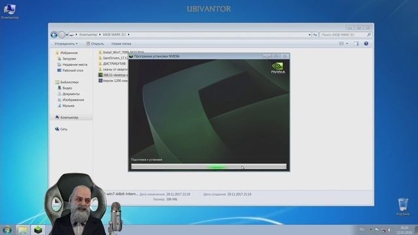Click the change view icon in Explorer toolbar
The width and height of the screenshot is (418, 235).
[x=341, y=44]
